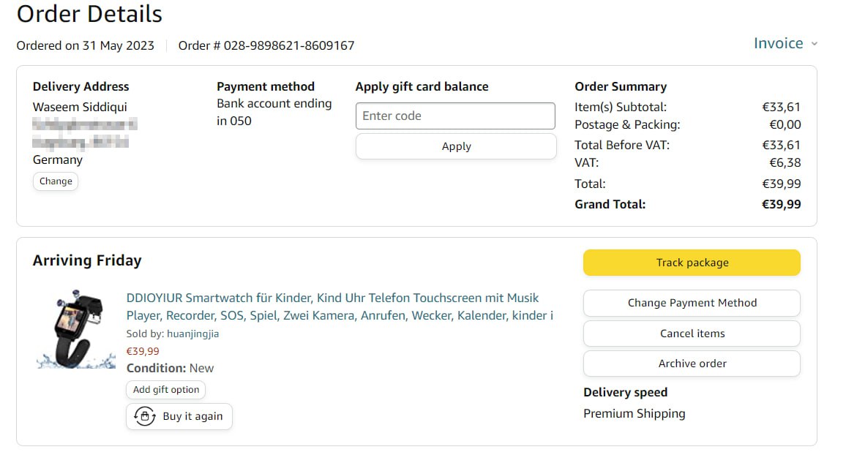Image resolution: width=846 pixels, height=463 pixels.
Task: Click the smartwatch product thumbnail
Action: click(76, 329)
